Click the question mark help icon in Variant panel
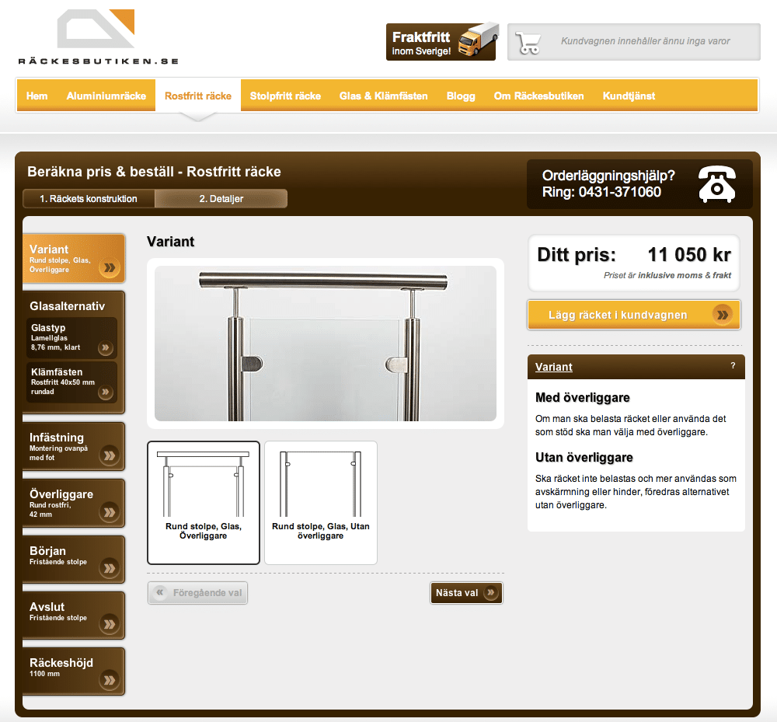Image resolution: width=777 pixels, height=722 pixels. tap(733, 366)
